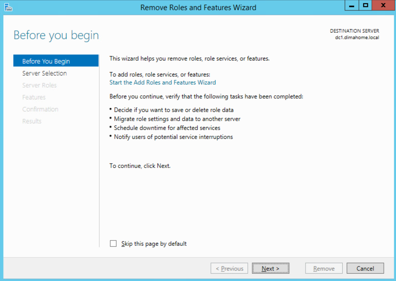Open the Server Roles step

39,85
